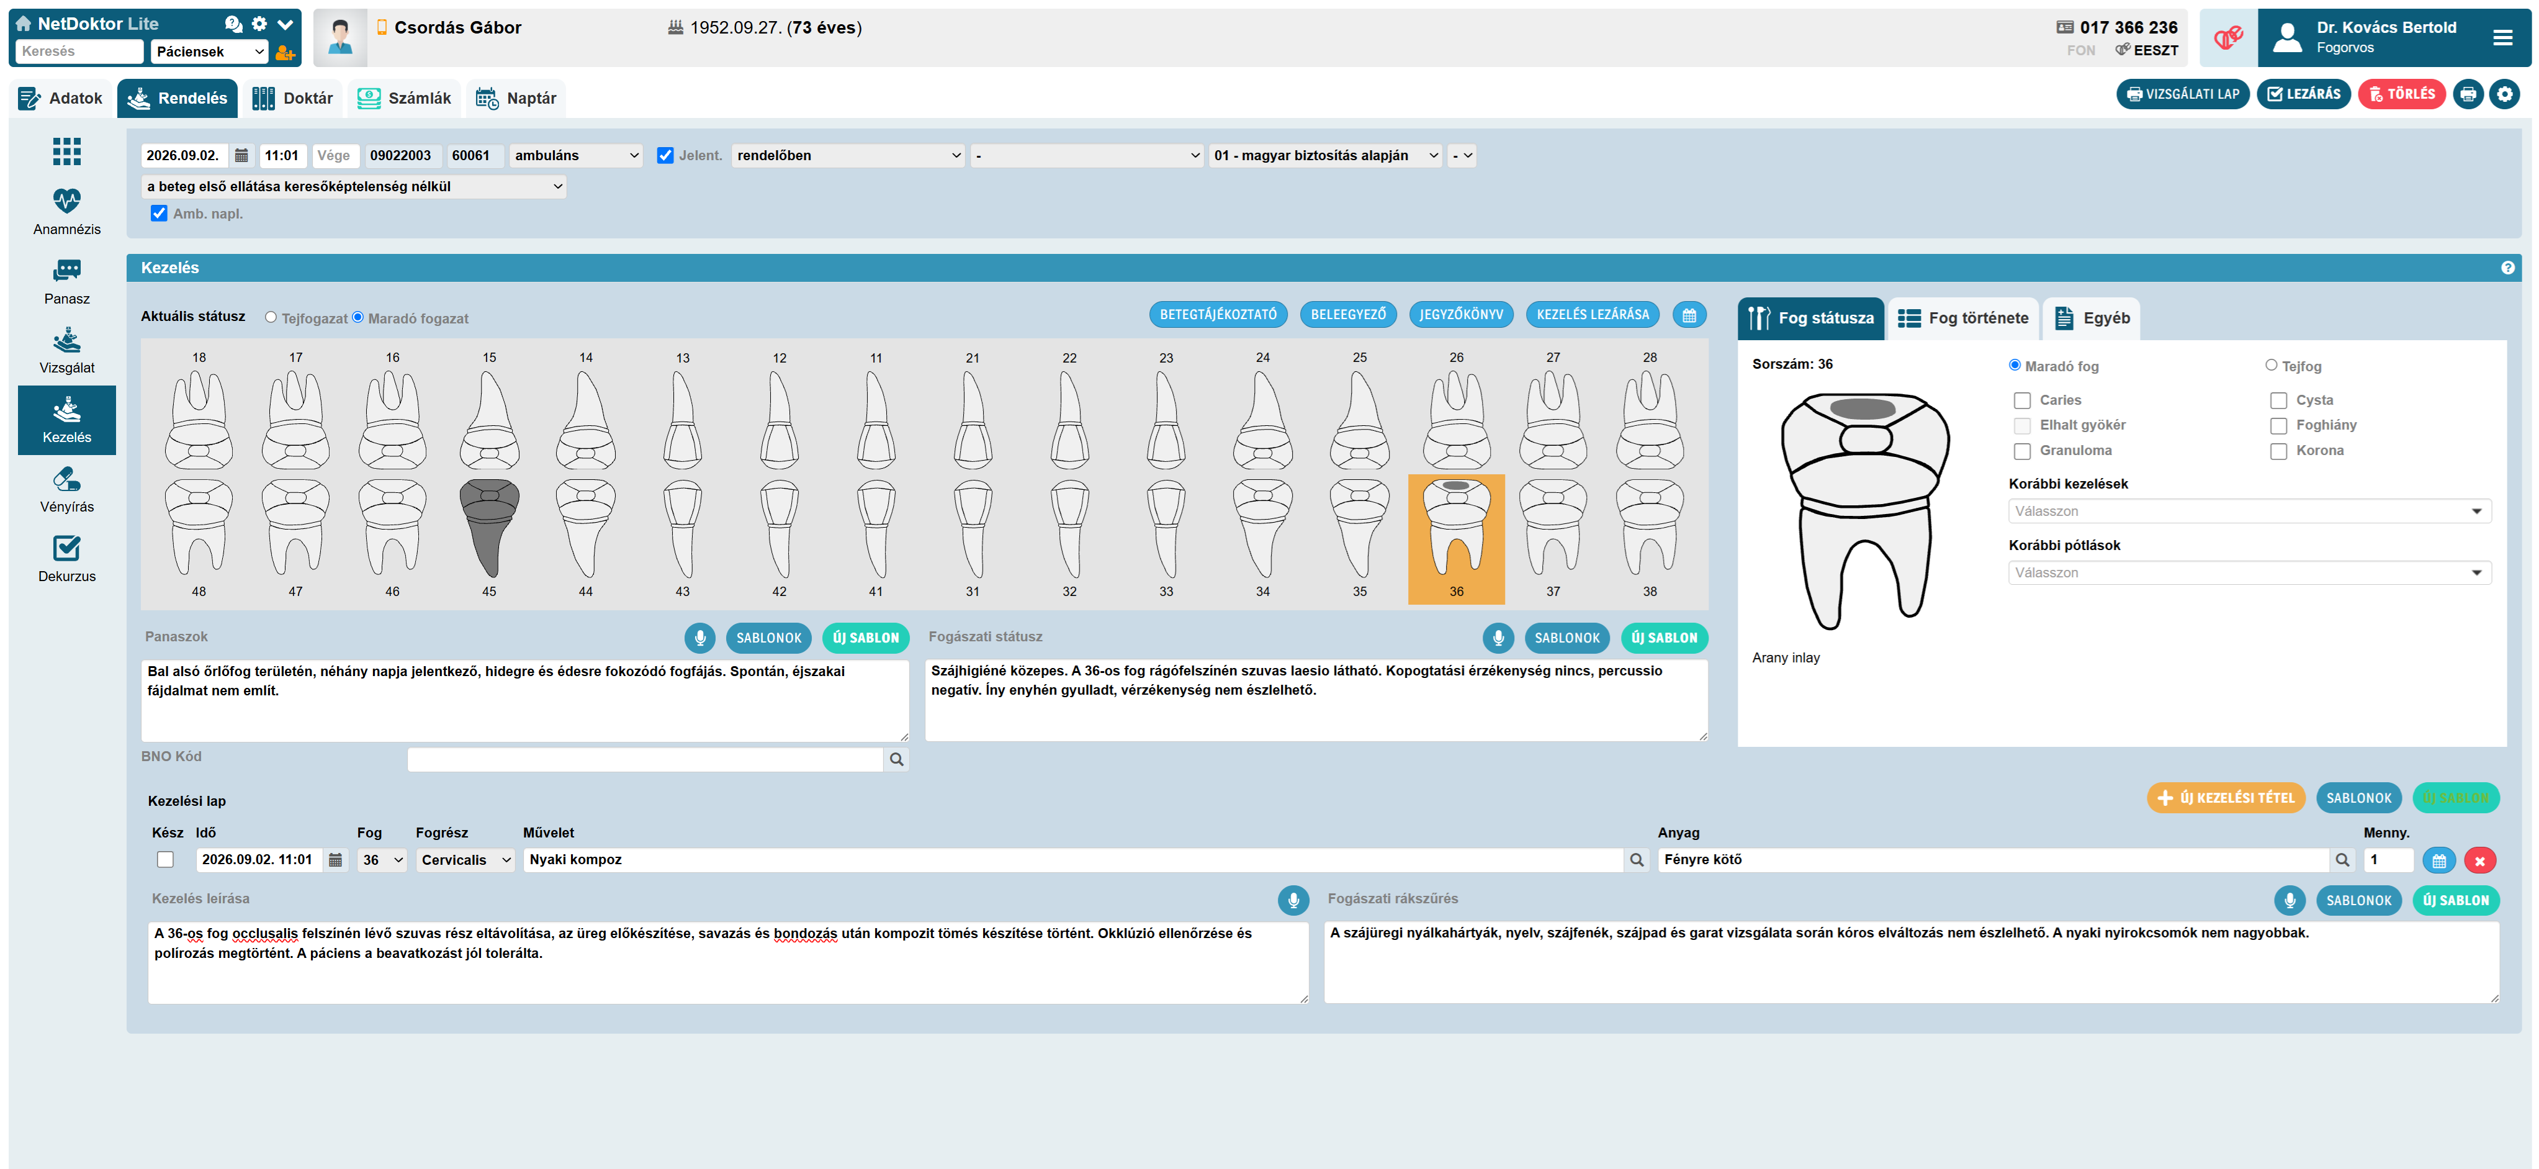Click the VIZSGÁLATI LAP button

[2182, 94]
